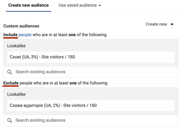The width and height of the screenshot is (181, 128).
Task: Click the caret arrow next to Create new
Action: click(x=172, y=24)
